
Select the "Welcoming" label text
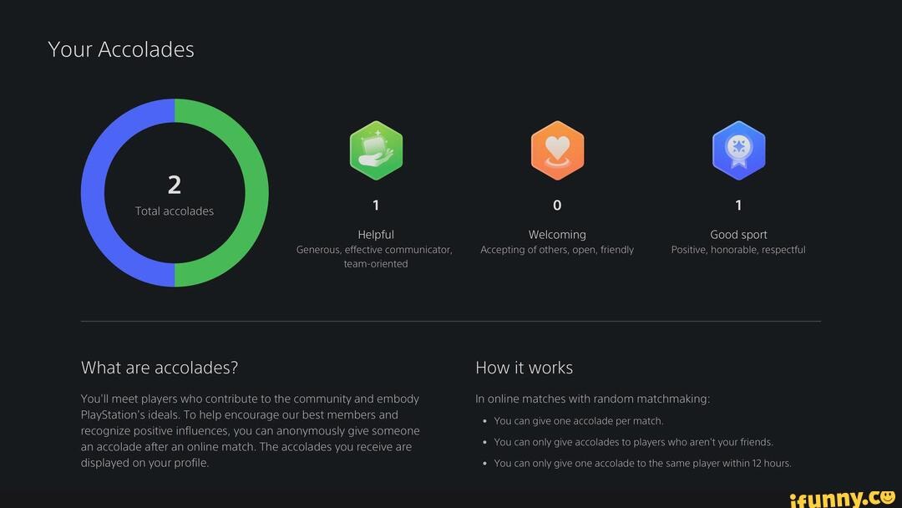pos(557,235)
